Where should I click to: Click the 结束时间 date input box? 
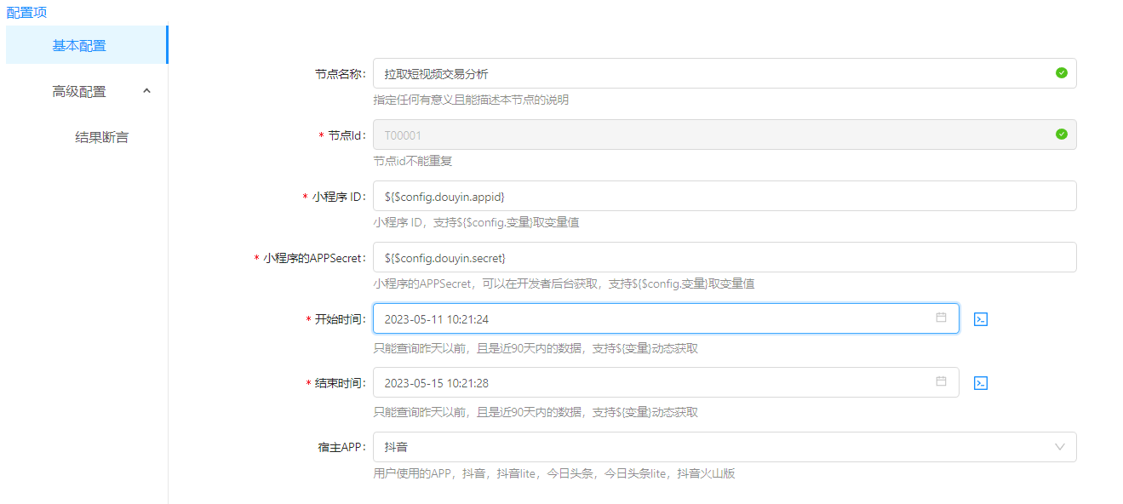click(647, 383)
